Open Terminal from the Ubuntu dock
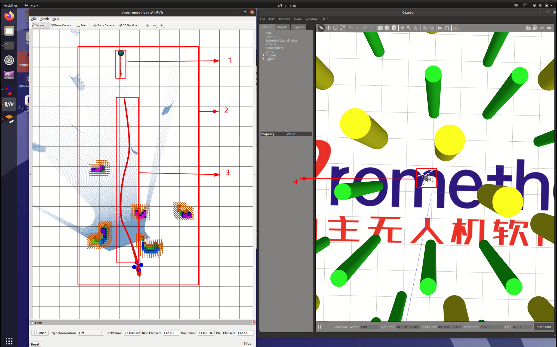Image resolution: width=557 pixels, height=347 pixels. pos(9,45)
